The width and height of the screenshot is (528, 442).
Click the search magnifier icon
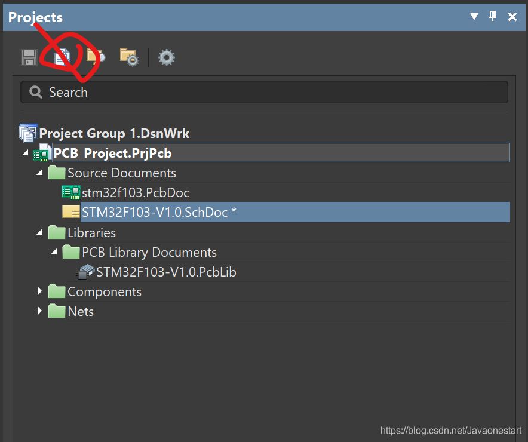pyautogui.click(x=35, y=92)
